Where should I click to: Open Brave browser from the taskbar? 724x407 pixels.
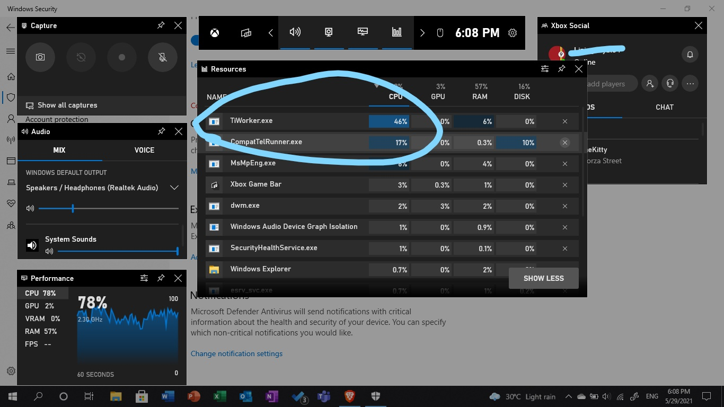(349, 396)
